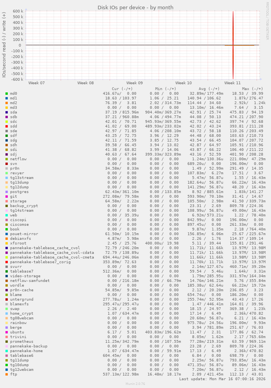Click the red spike in the Week 11 graph
Screen dimensions: 271x388
(x=233, y=45)
